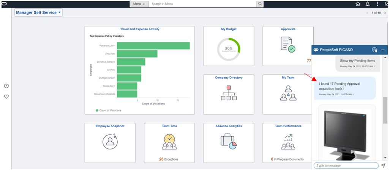Click the Absence Analytics tile
390x173 pixels.
(x=229, y=143)
